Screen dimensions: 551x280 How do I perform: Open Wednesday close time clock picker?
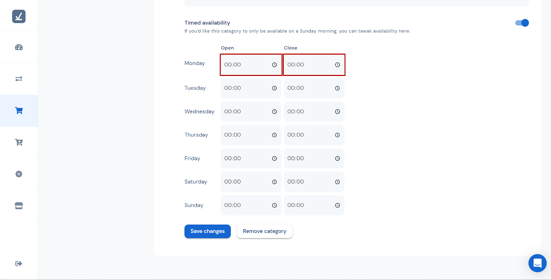[x=337, y=112]
